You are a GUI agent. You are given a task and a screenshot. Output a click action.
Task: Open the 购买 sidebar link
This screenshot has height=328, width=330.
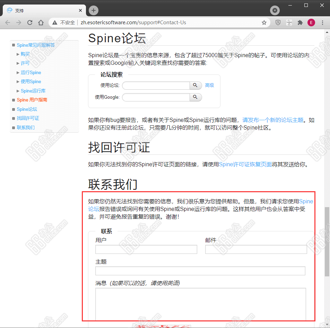click(x=25, y=54)
